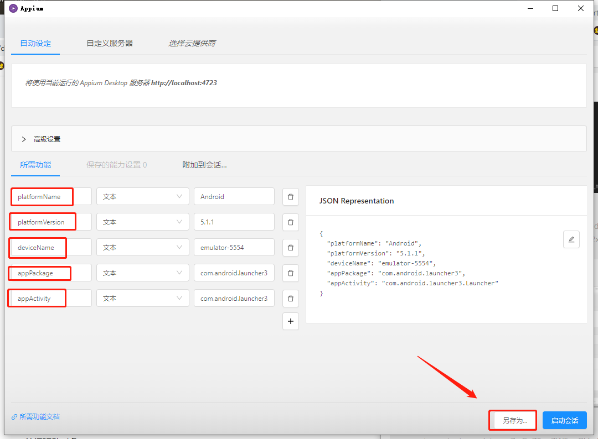Click the JSON Representation heading
Image resolution: width=598 pixels, height=439 pixels.
tap(356, 201)
